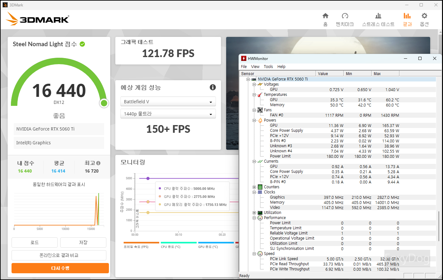Open the stress test (스트레스 테스트) icon
Viewport: 443px width, 280px height.
(378, 16)
